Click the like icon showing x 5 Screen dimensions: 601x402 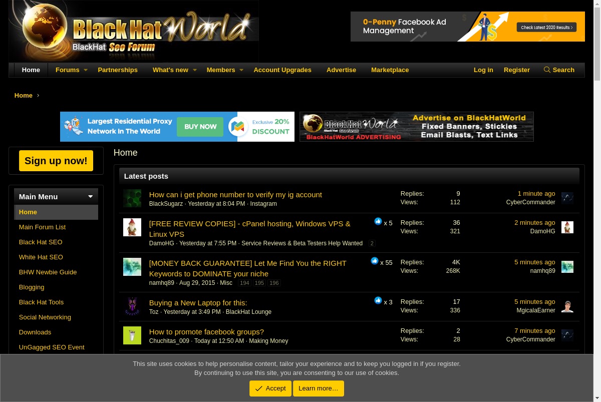pos(378,221)
